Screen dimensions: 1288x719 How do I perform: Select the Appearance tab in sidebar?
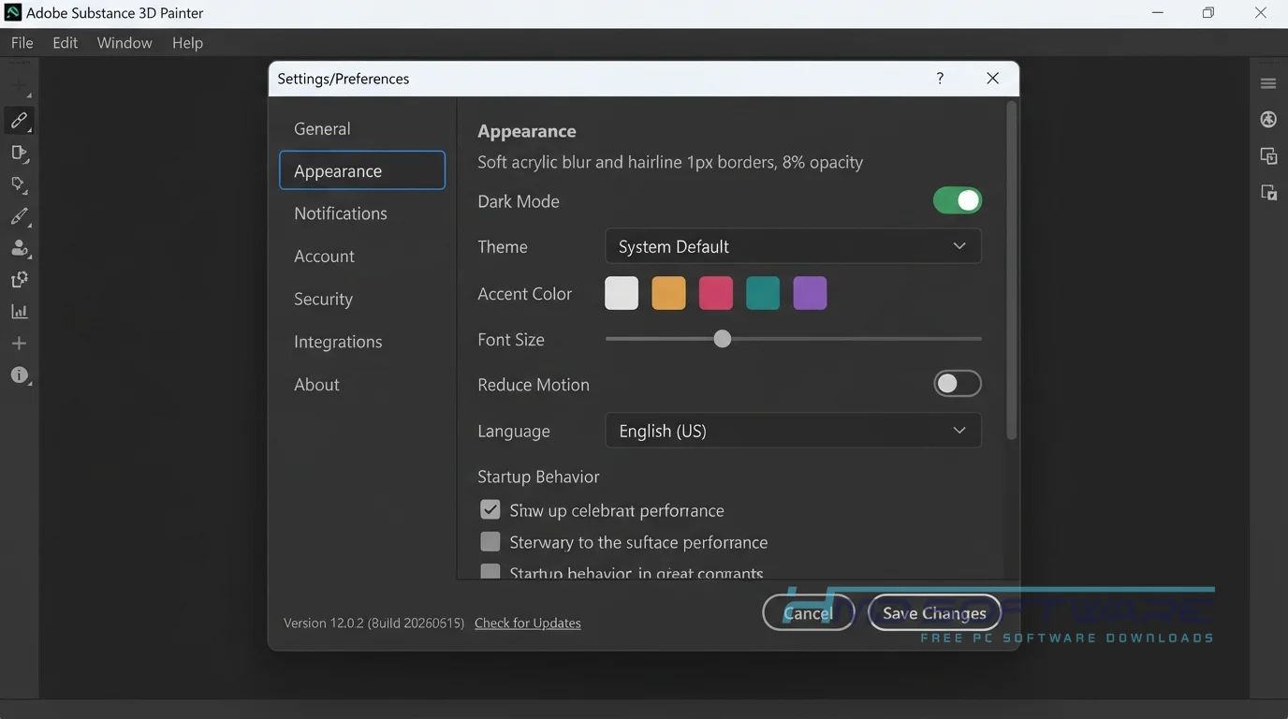tap(361, 170)
